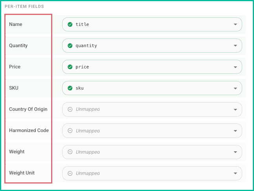
Task: Click the Price field label
Action: (x=15, y=67)
